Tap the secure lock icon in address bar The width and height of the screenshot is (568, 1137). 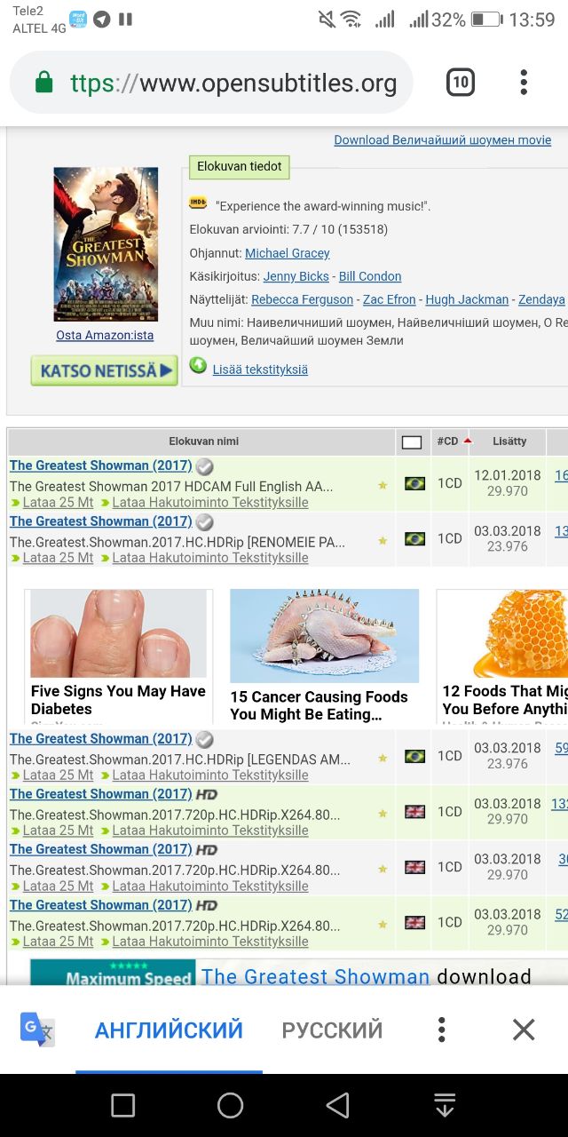pos(43,83)
